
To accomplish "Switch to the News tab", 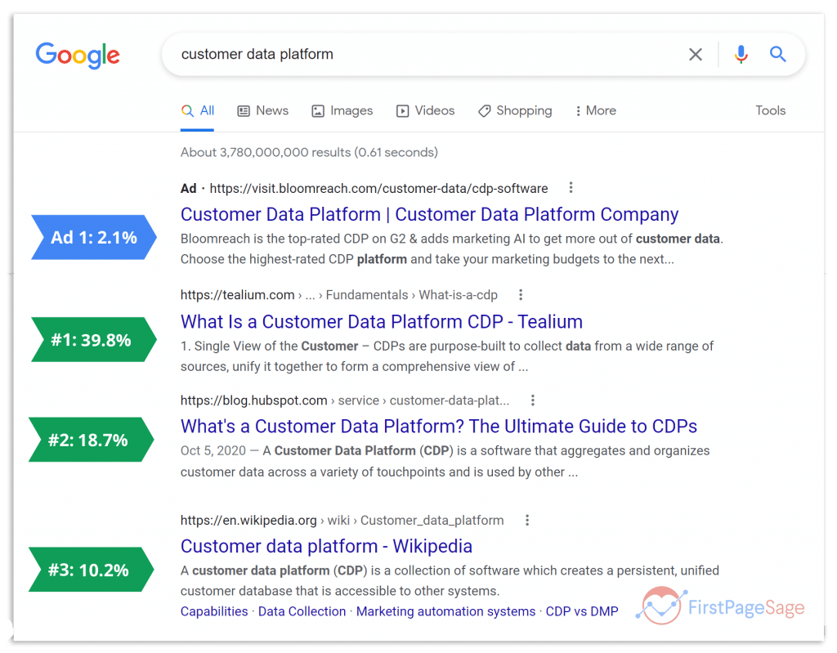I will pos(262,110).
